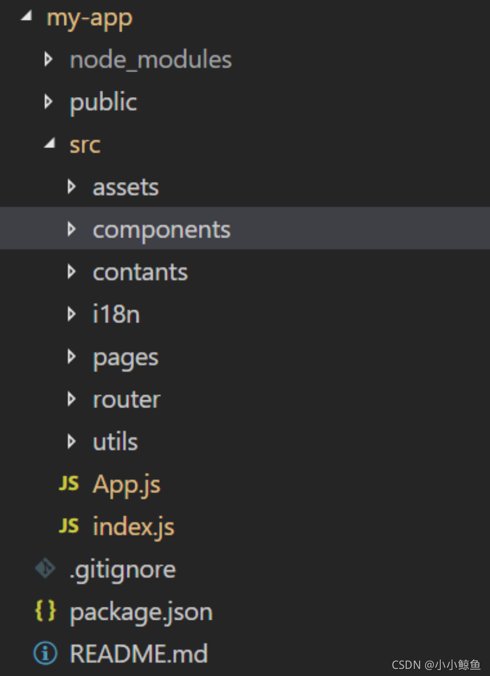Expand the node_modules folder arrow
This screenshot has width=490, height=676.
coord(49,59)
